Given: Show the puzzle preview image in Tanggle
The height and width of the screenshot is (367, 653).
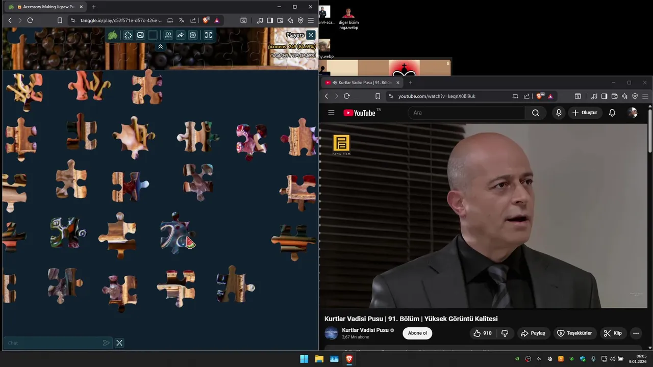Looking at the screenshot, I should (140, 35).
